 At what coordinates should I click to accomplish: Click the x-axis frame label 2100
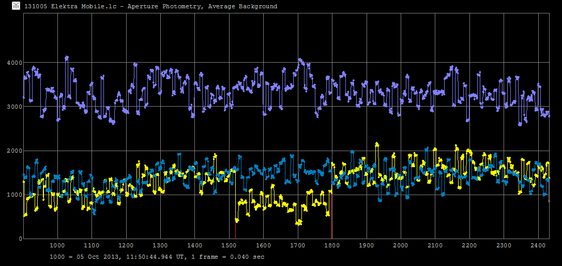(435, 246)
